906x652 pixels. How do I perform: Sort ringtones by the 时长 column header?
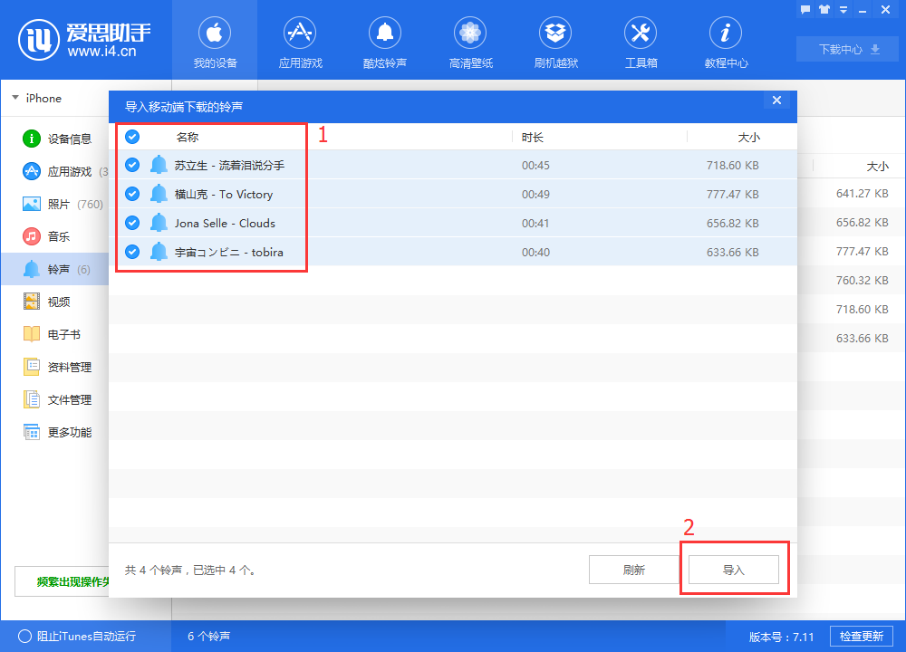click(x=533, y=137)
